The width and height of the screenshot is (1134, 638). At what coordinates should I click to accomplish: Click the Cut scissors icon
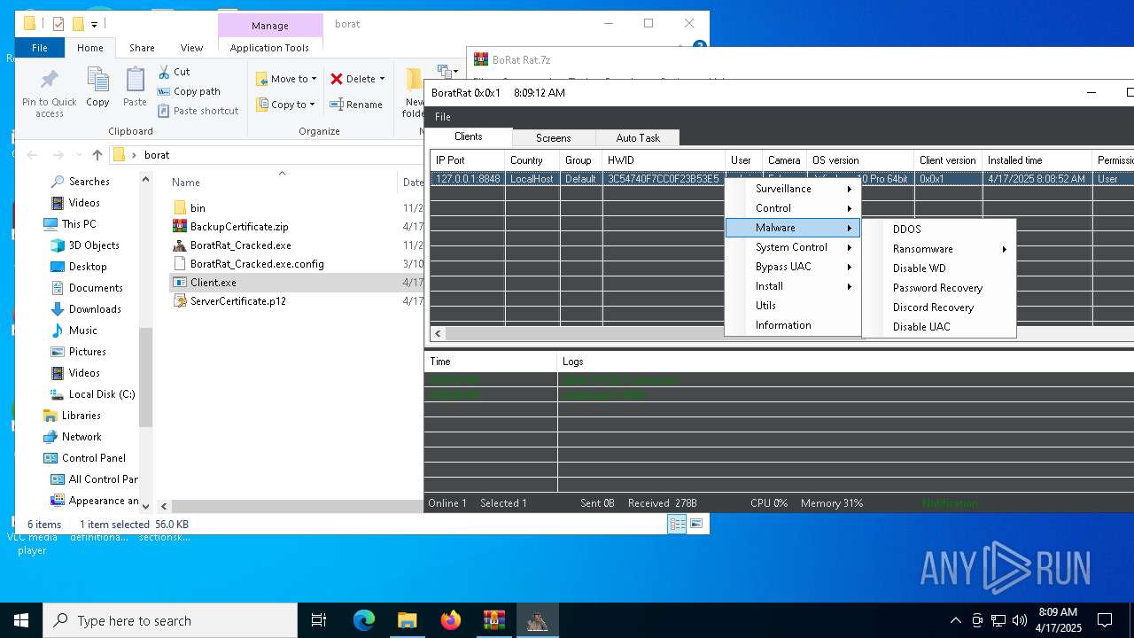coord(164,72)
